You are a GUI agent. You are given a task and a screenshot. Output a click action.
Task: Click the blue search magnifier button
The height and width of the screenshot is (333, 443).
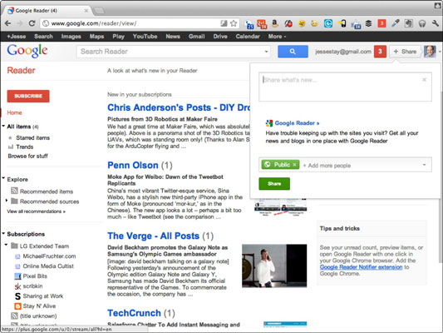point(293,52)
